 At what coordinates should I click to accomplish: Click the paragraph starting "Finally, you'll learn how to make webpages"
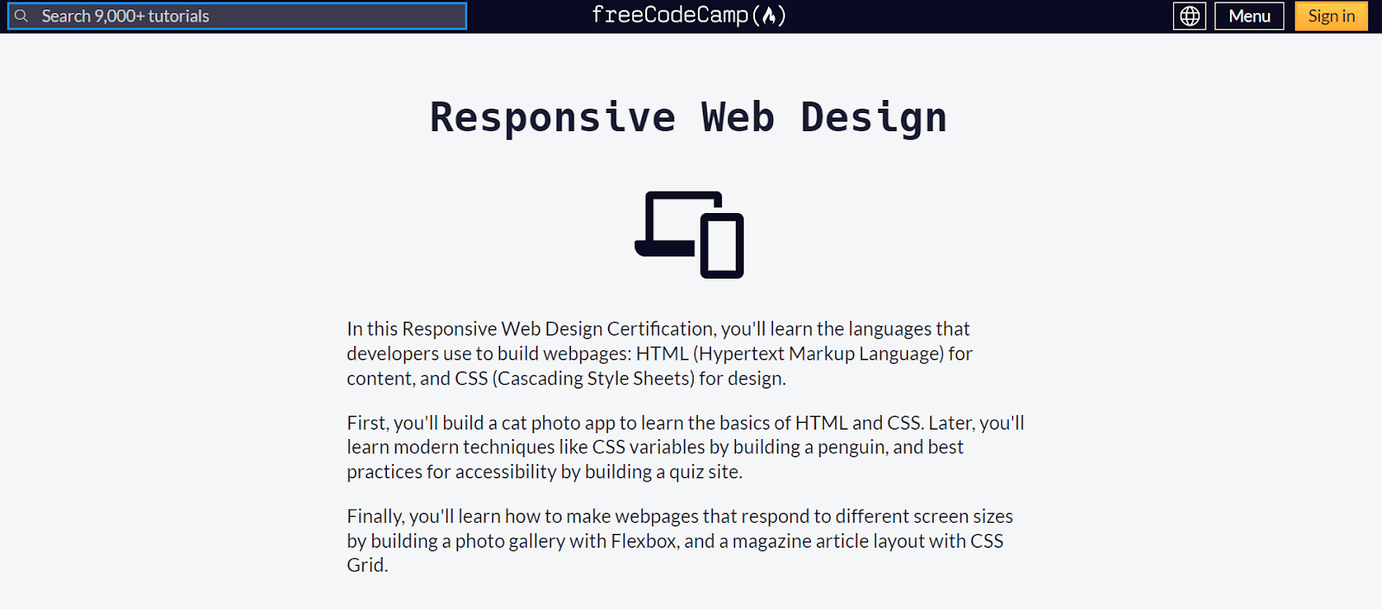680,541
